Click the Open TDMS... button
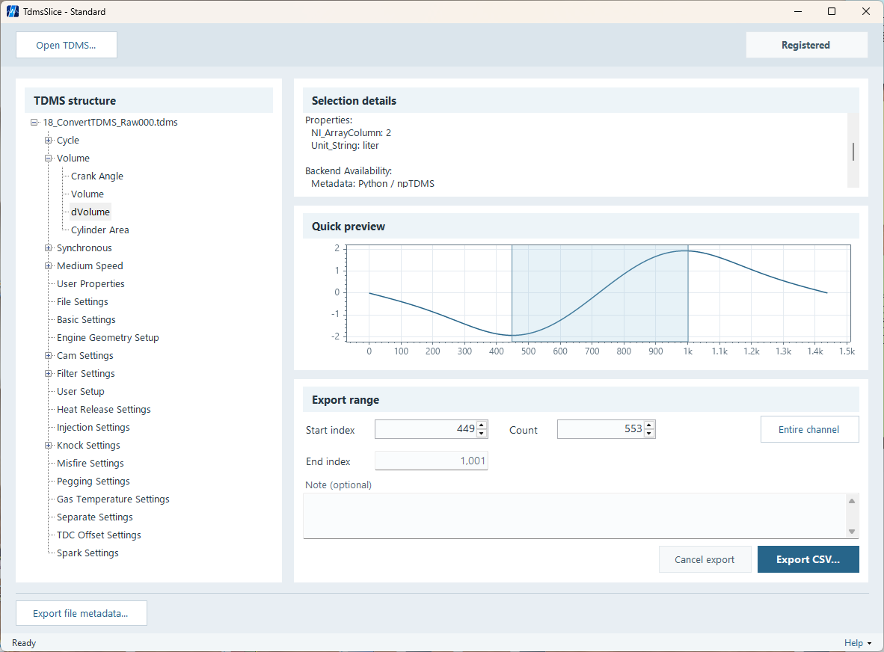 pos(67,45)
